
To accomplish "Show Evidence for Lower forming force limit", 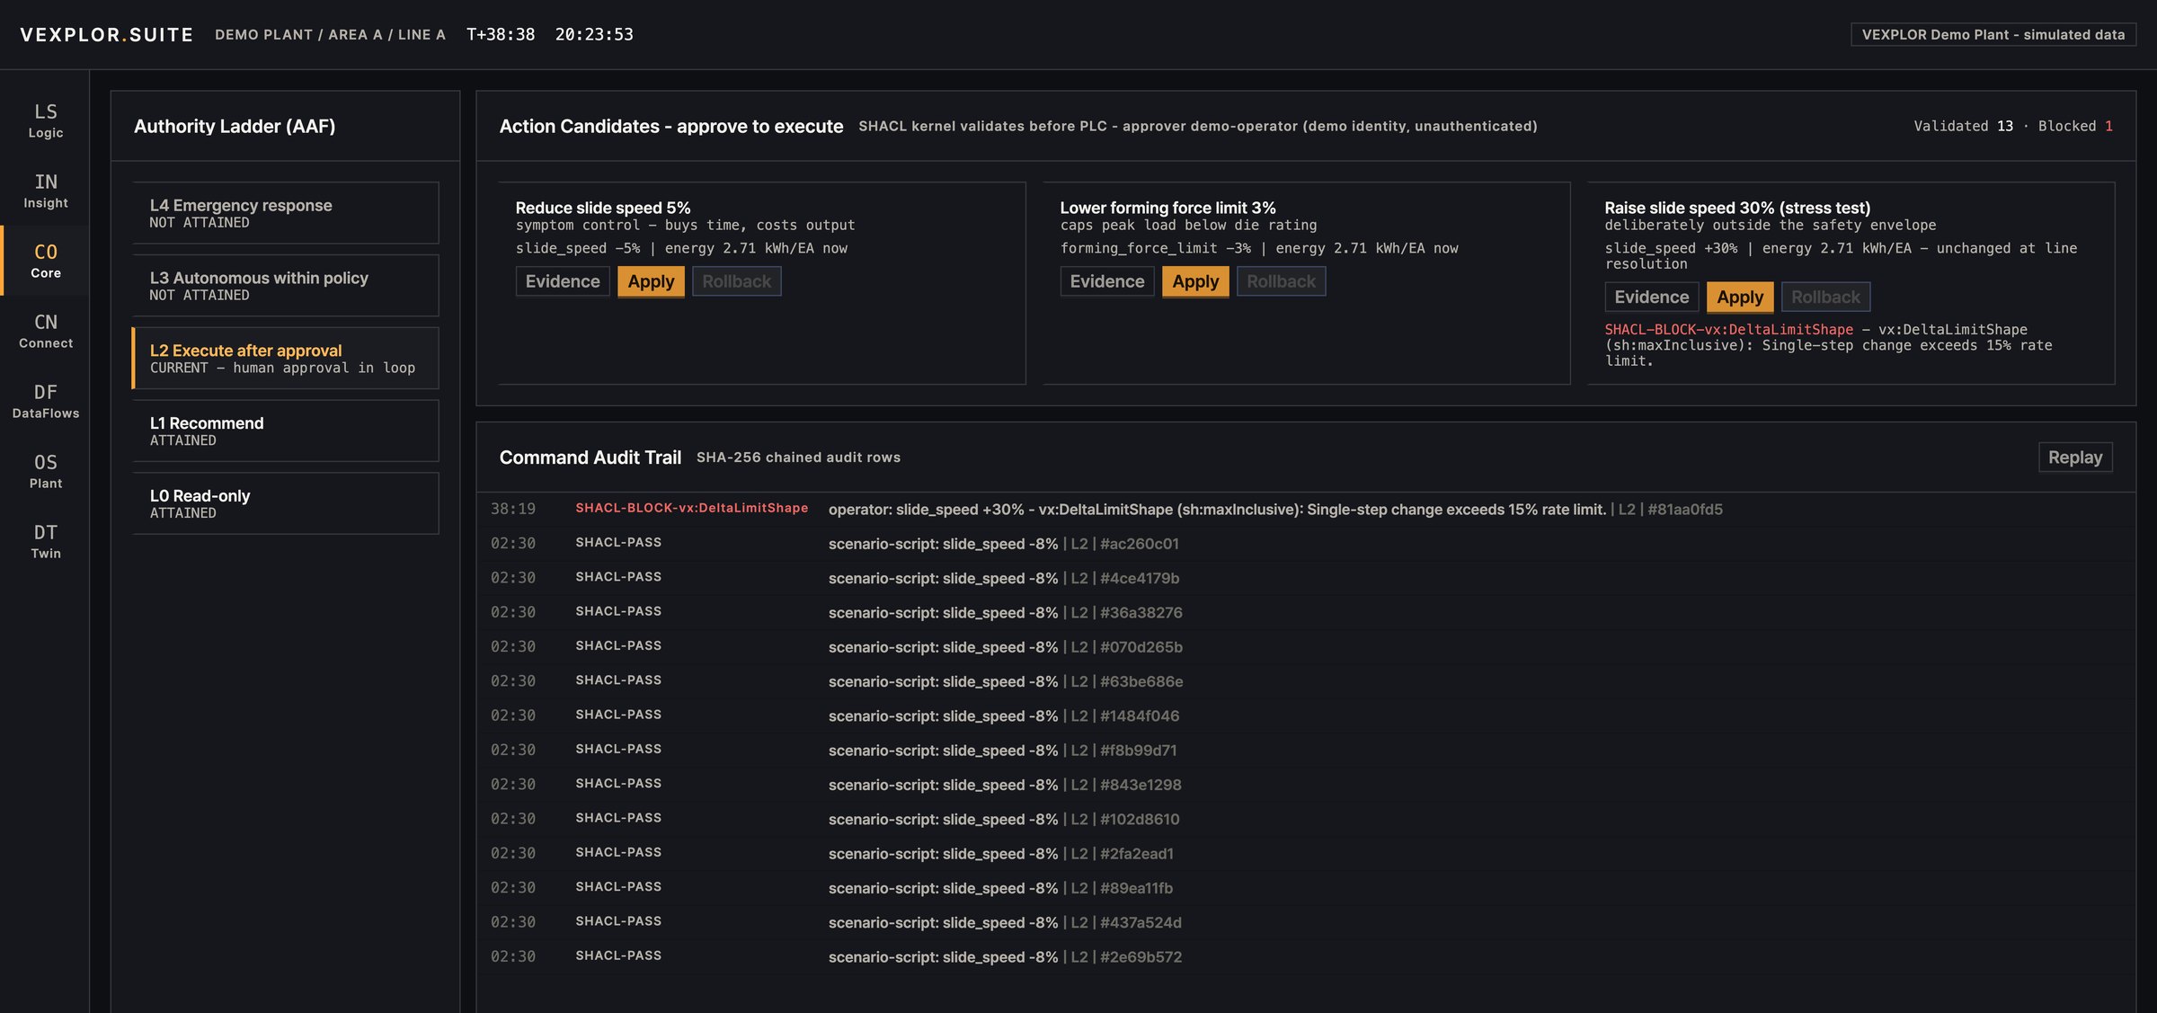I will click(1106, 281).
